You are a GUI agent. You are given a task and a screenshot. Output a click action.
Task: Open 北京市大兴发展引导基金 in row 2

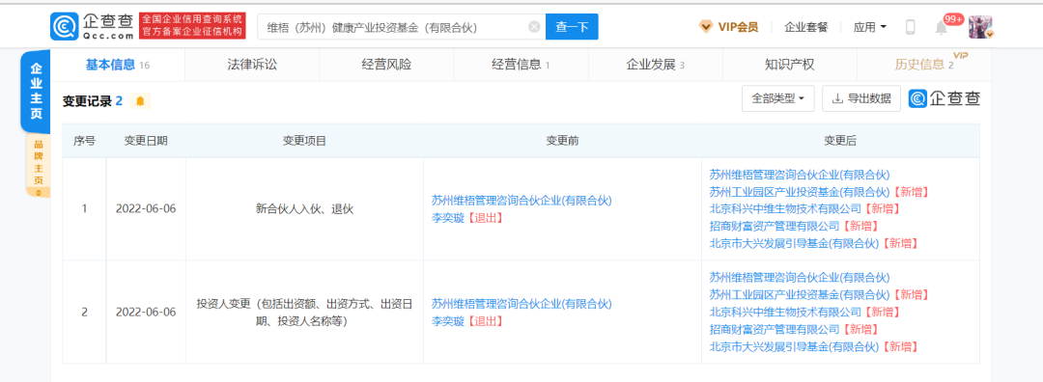coord(794,346)
